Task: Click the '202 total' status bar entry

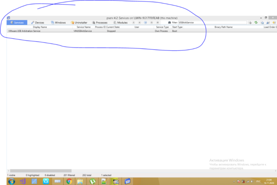Action: pos(87,175)
